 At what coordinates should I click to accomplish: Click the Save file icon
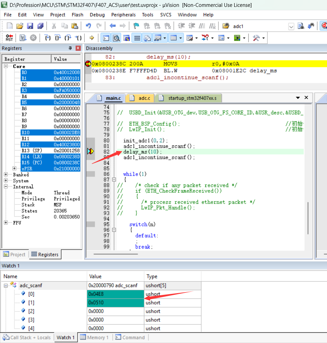30,26
